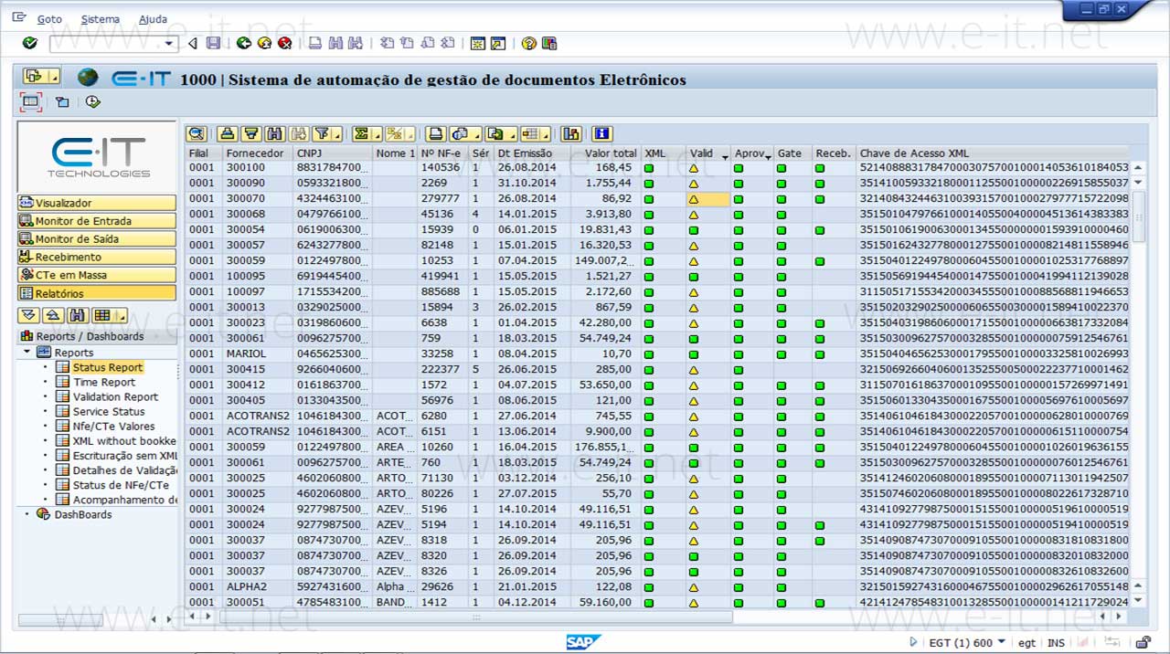Click the Print icon in the grid toolbar
This screenshot has width=1170, height=654.
(x=437, y=133)
